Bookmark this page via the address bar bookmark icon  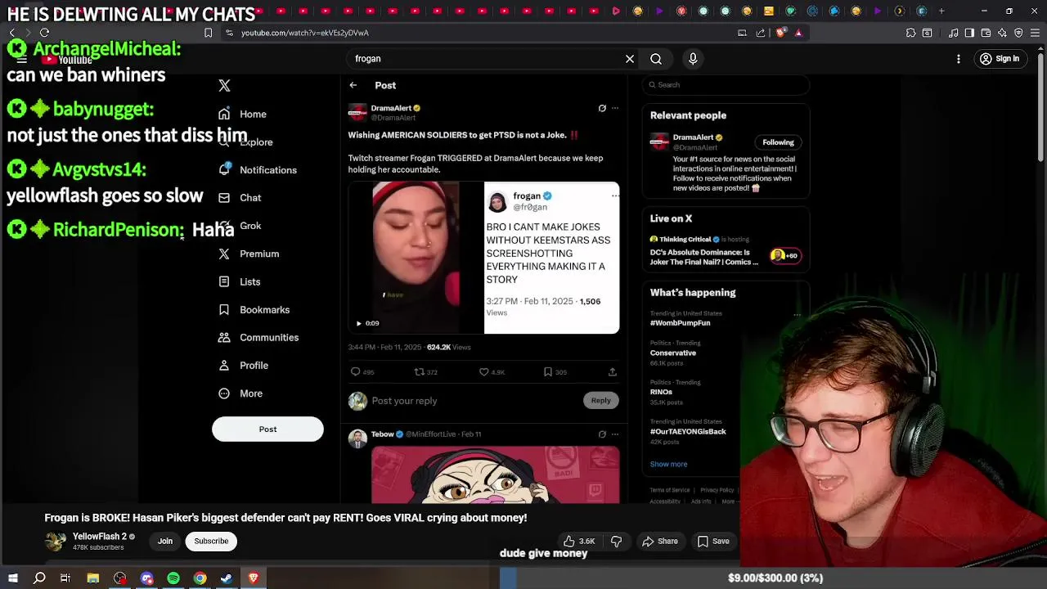coord(208,33)
